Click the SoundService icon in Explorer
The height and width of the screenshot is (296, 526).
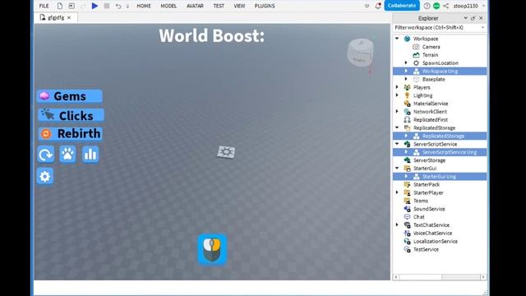408,209
